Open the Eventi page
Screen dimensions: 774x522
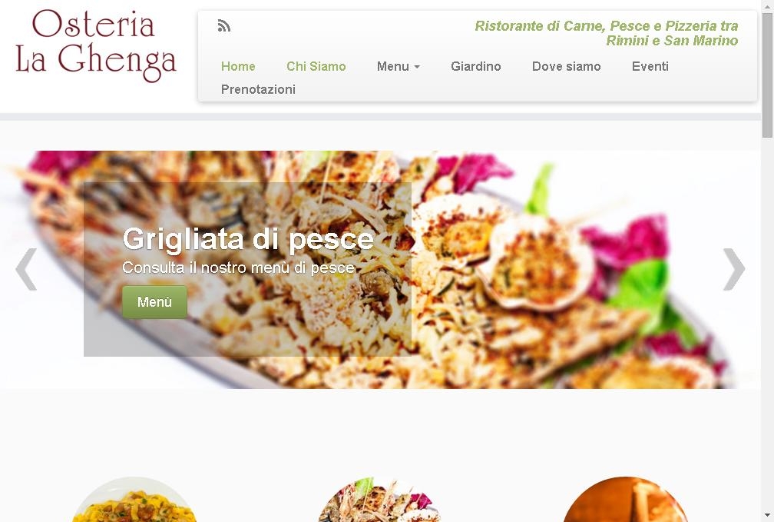click(x=650, y=66)
